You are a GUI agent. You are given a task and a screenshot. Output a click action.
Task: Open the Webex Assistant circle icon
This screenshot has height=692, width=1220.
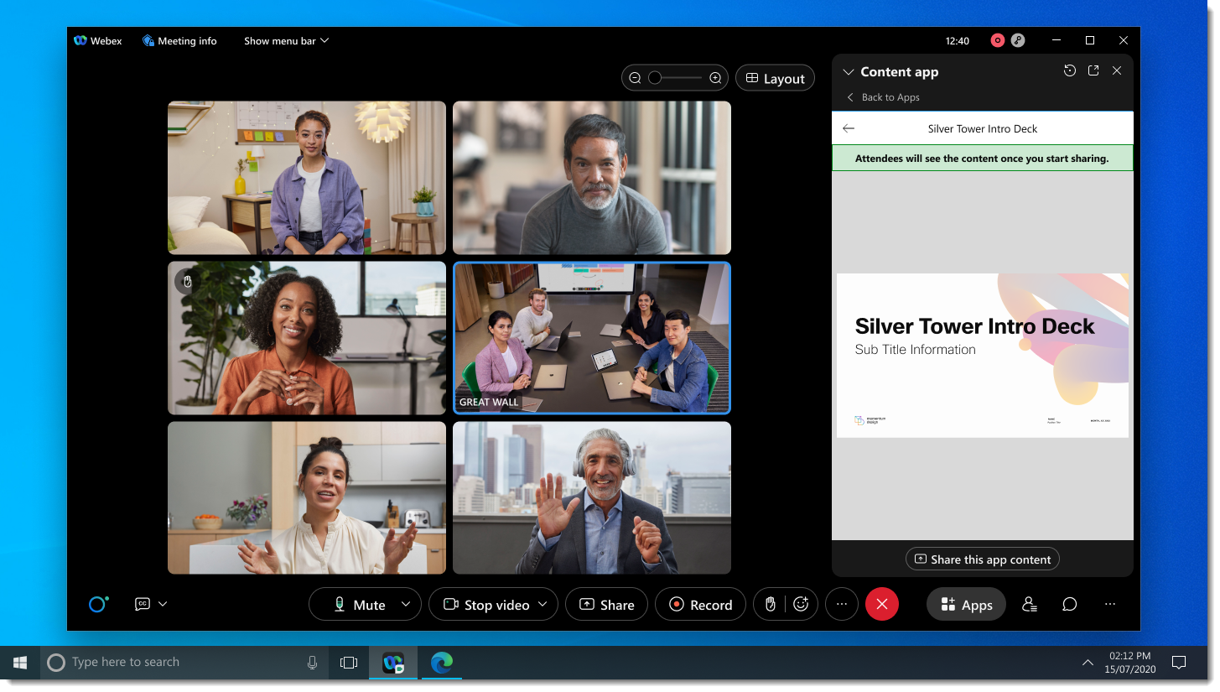click(98, 604)
